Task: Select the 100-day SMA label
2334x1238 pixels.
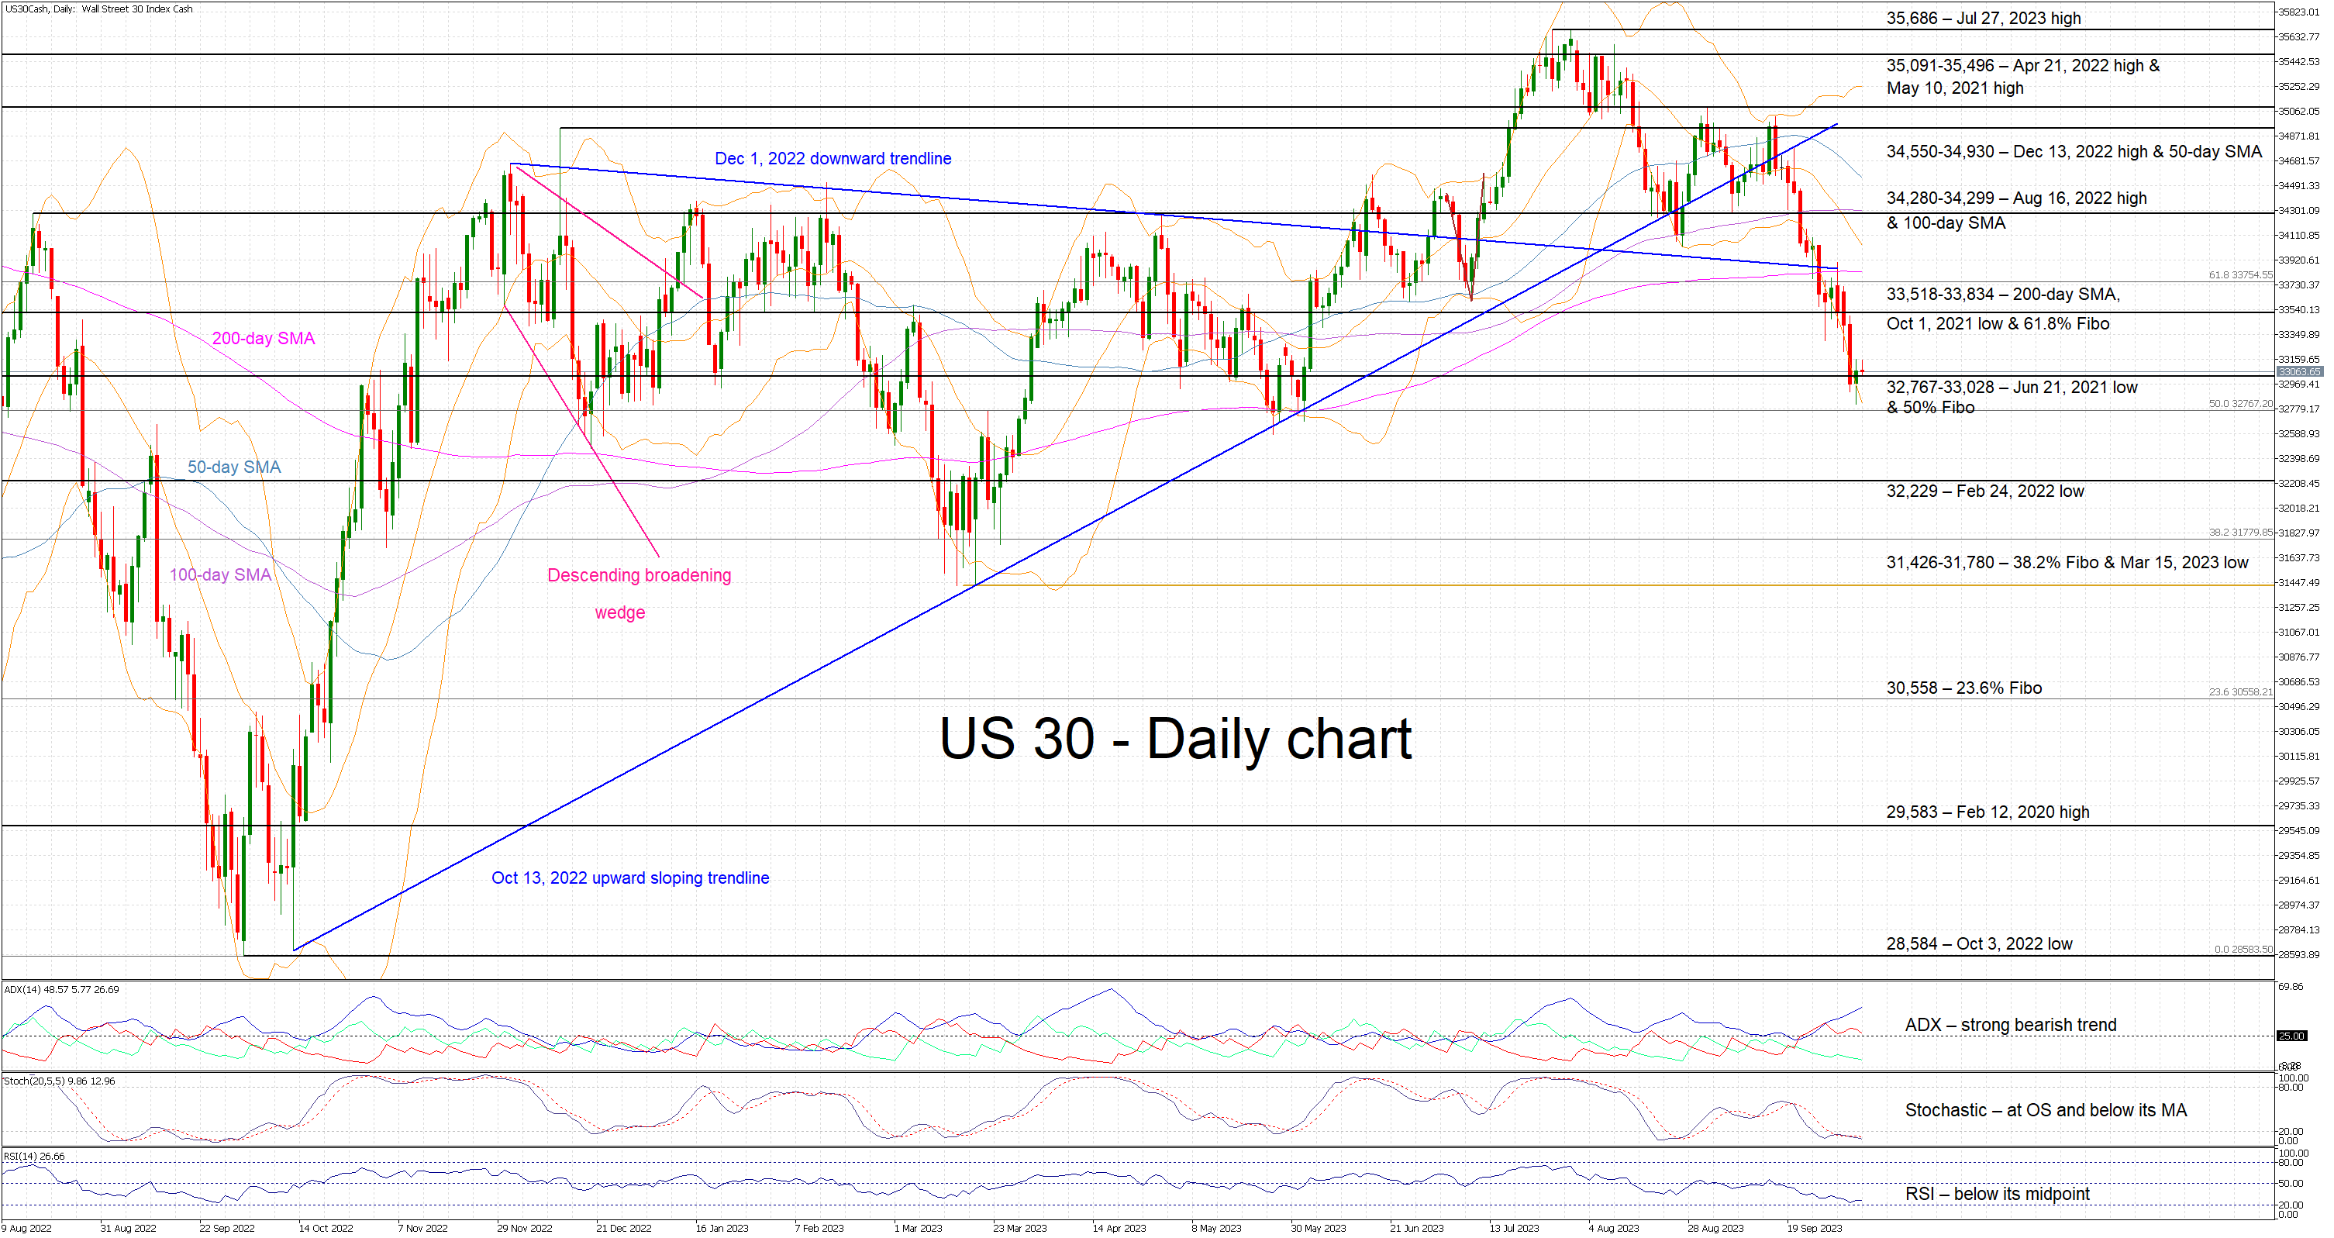Action: pyautogui.click(x=220, y=574)
